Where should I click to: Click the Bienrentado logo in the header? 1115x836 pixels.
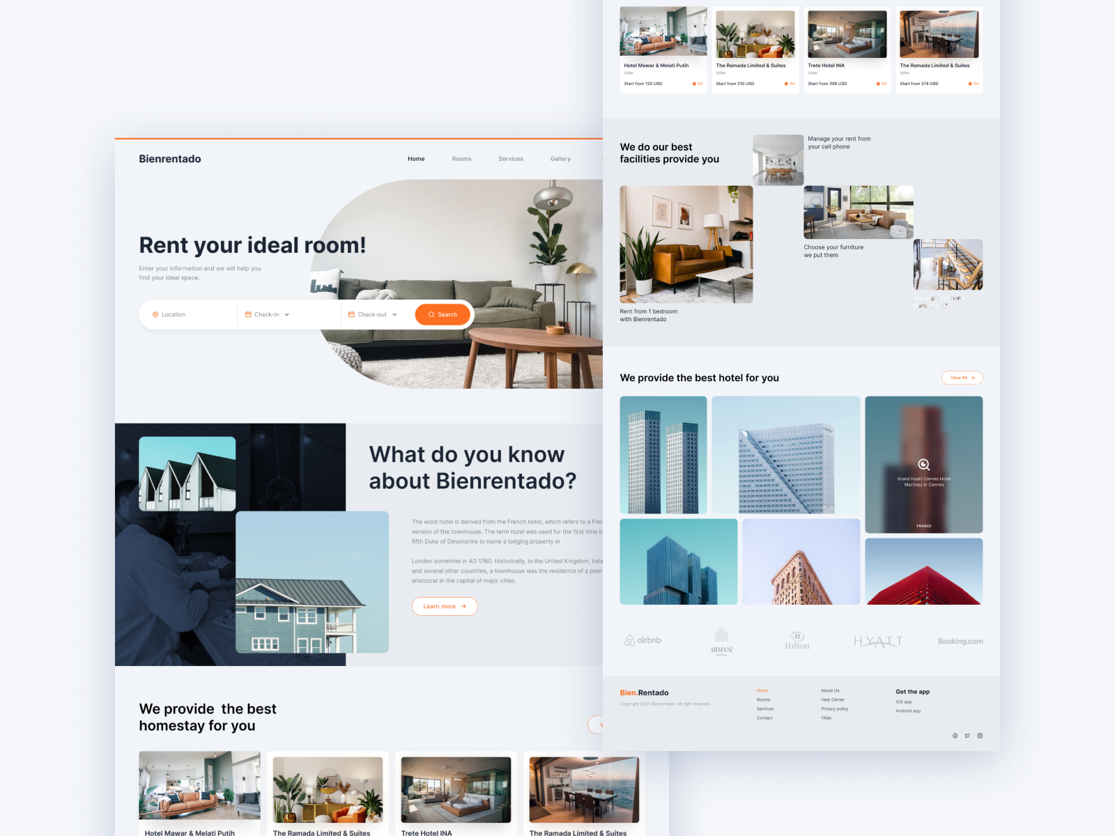pyautogui.click(x=170, y=159)
